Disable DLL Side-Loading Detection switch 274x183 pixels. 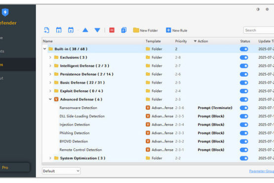(x=244, y=116)
